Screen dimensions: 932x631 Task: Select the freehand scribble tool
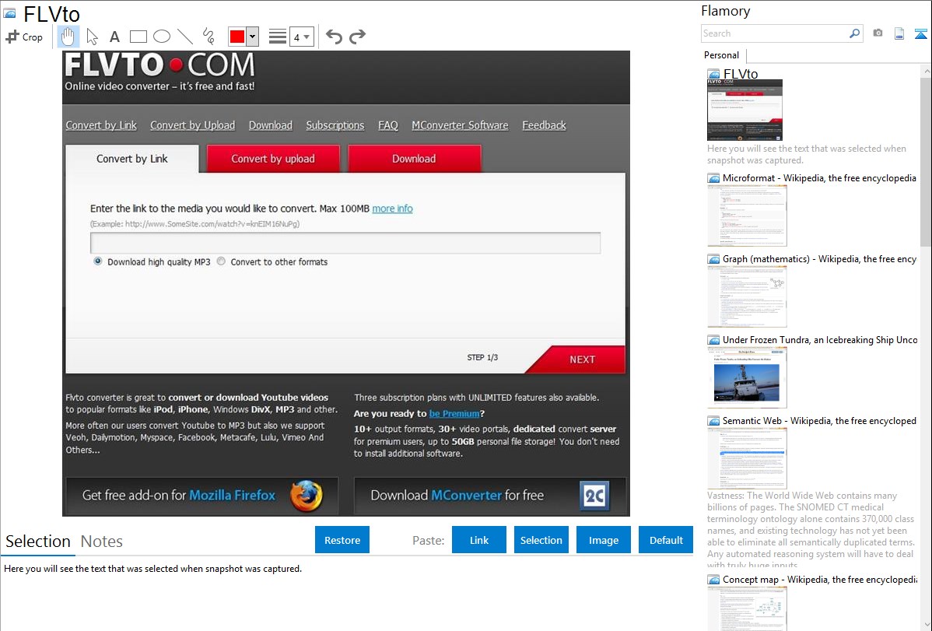click(x=208, y=37)
